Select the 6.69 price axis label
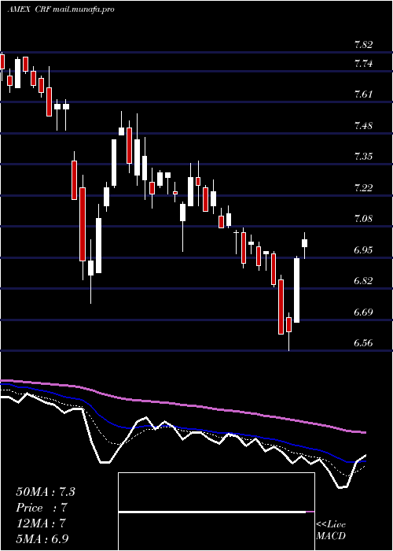The height and width of the screenshot is (551, 393). (363, 312)
